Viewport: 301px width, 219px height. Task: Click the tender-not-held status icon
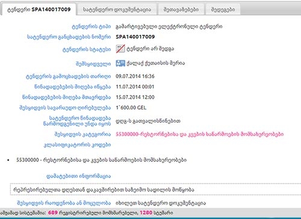(x=120, y=49)
